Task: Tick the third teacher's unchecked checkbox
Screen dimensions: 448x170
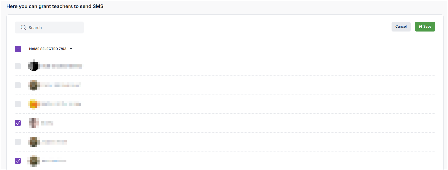Action: click(18, 104)
